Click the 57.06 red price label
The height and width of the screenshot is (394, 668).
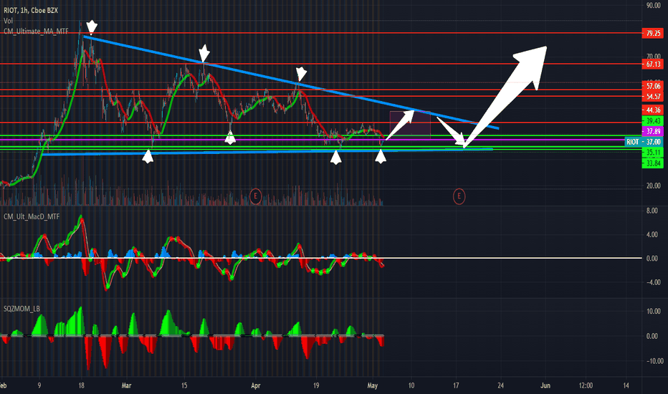point(653,87)
